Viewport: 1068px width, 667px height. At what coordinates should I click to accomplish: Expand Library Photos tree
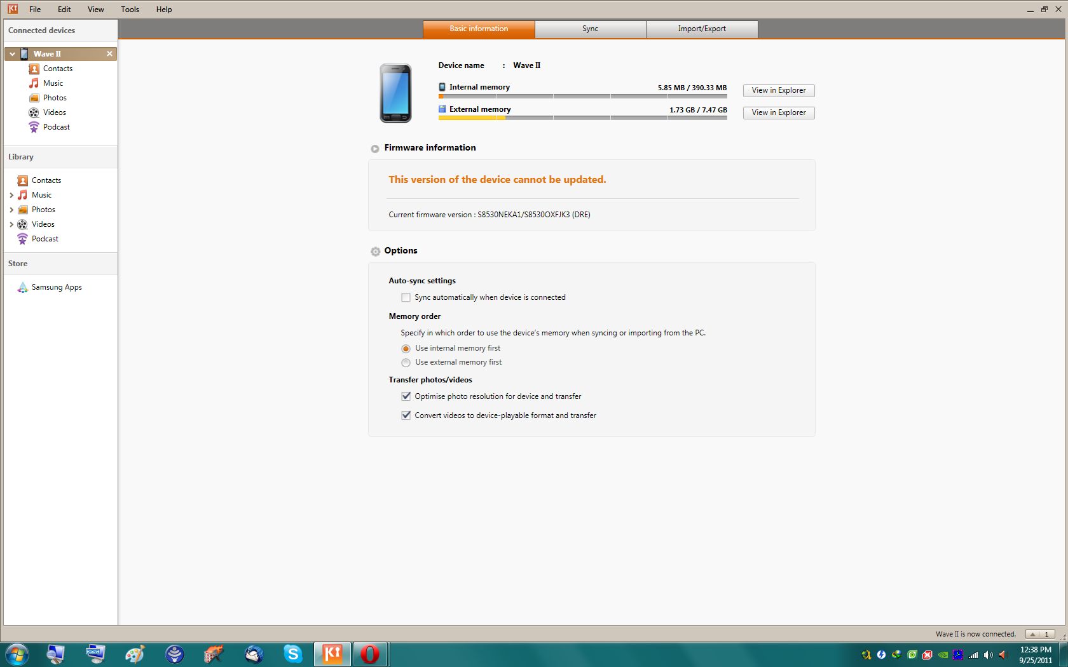11,210
